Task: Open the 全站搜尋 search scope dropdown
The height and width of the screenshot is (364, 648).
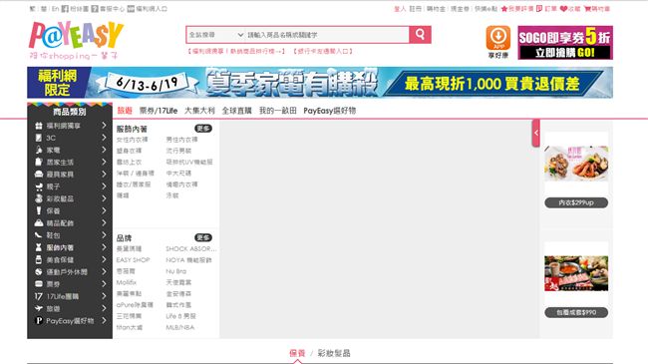Action: 215,35
